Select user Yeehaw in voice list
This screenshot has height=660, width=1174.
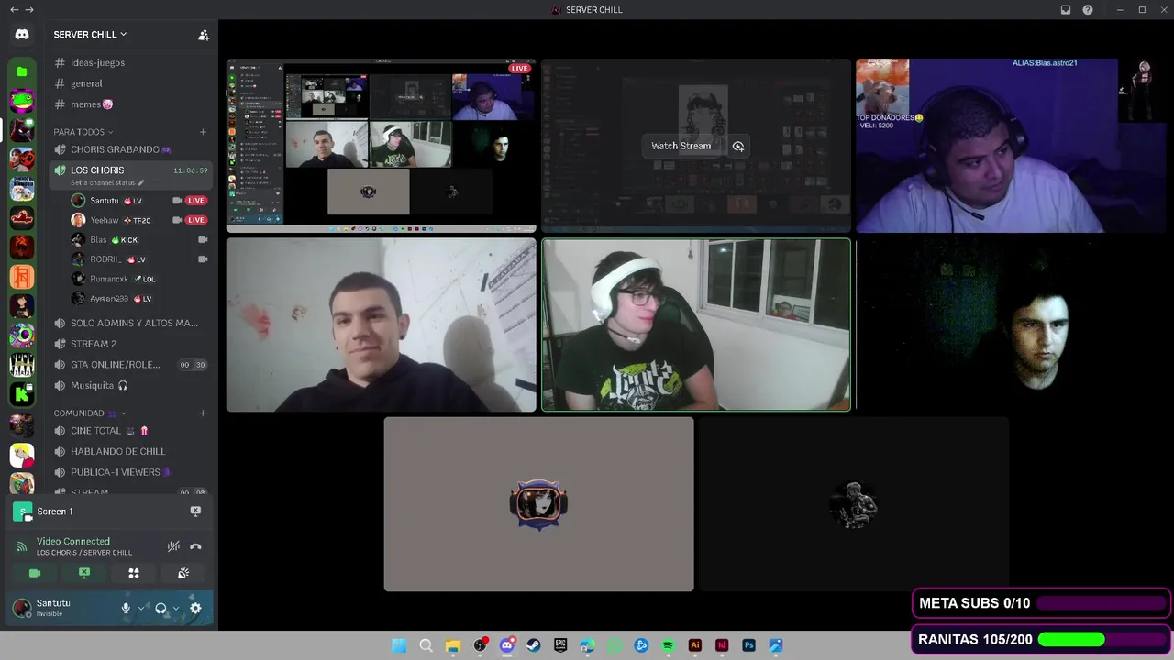(x=138, y=220)
